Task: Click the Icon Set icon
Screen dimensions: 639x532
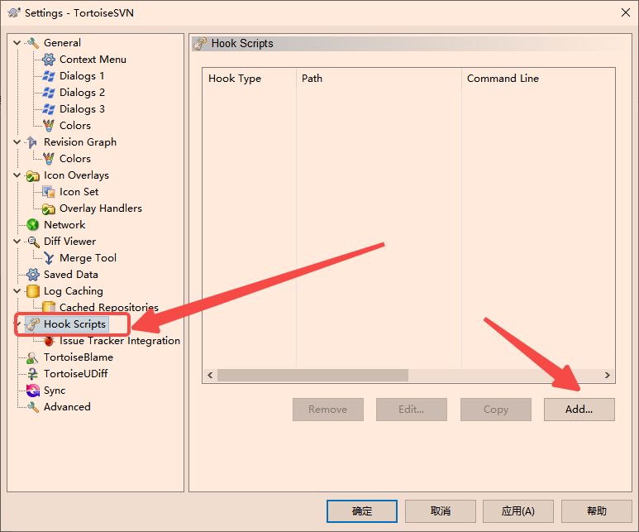Action: point(49,192)
